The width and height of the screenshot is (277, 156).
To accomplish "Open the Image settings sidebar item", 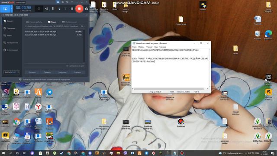I will pos(11,43).
